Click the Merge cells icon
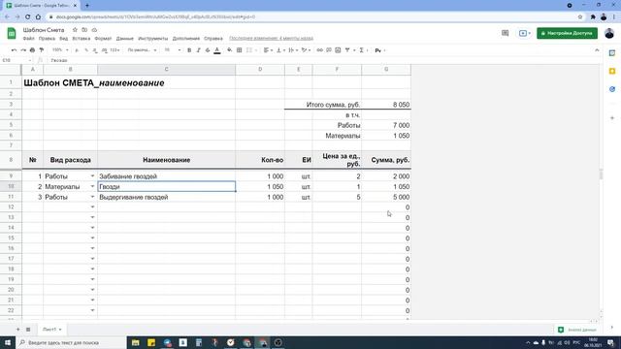This screenshot has height=349, width=621. click(249, 50)
